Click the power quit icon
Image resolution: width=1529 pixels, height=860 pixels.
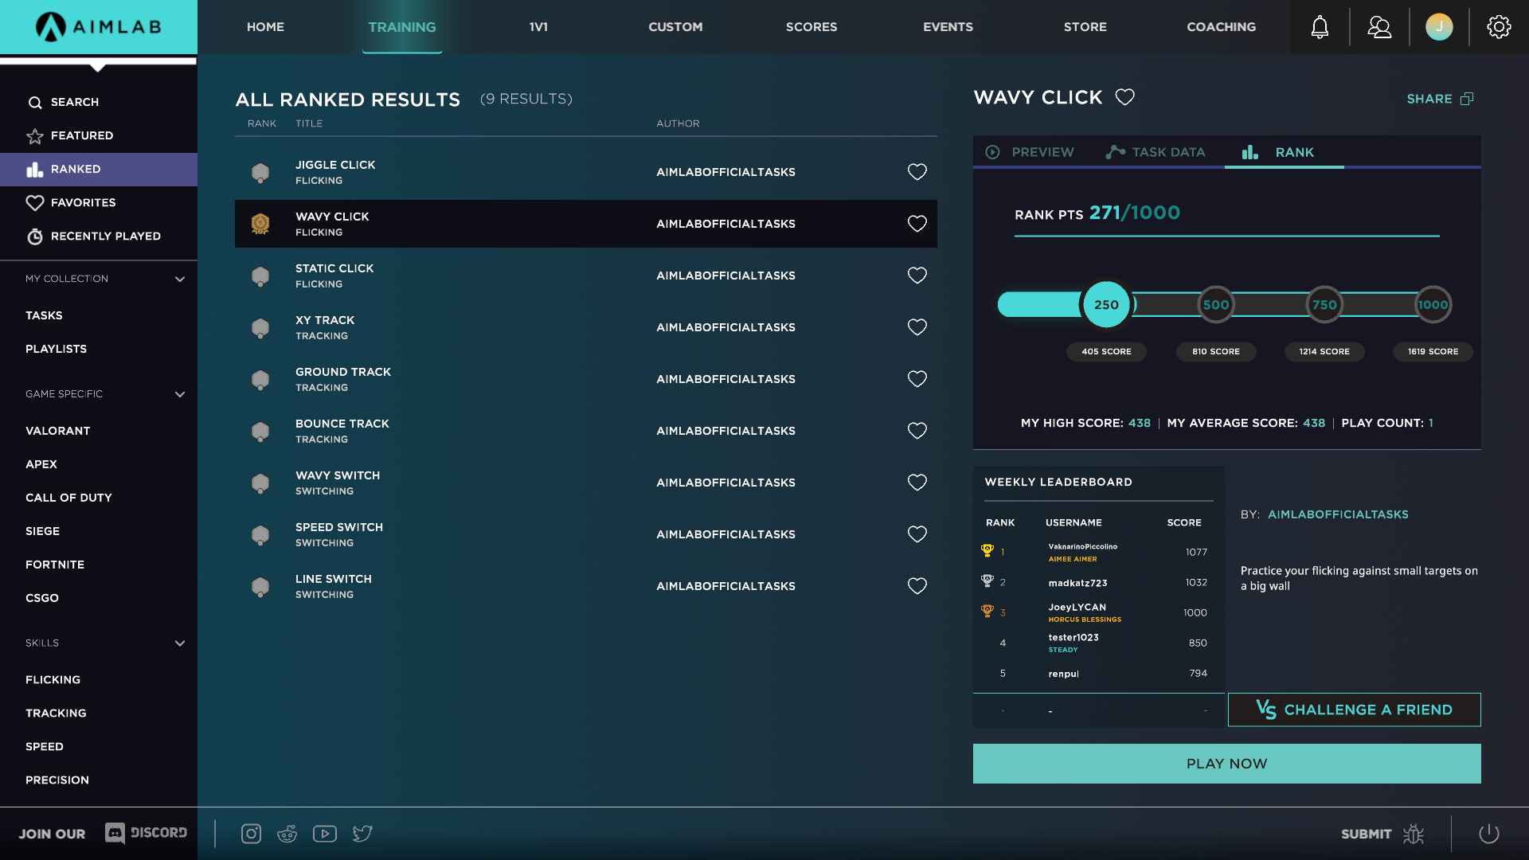[1489, 834]
